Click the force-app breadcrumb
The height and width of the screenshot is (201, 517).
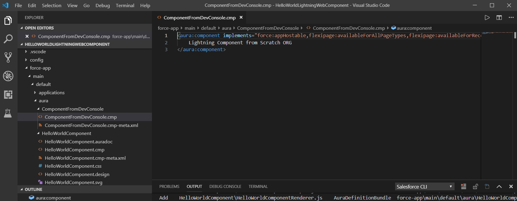click(168, 28)
